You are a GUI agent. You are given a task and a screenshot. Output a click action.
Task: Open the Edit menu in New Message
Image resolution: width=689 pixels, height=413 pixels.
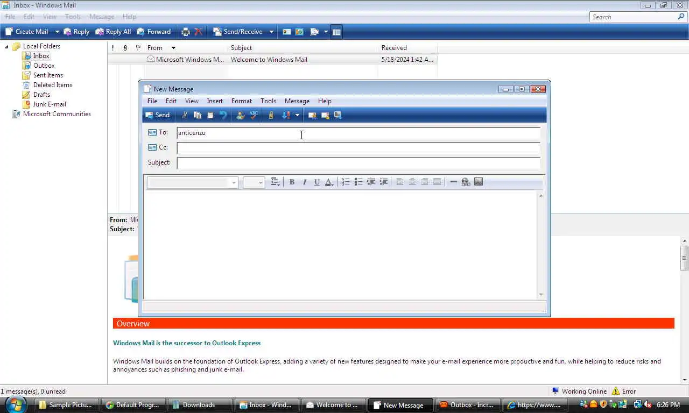pyautogui.click(x=171, y=101)
